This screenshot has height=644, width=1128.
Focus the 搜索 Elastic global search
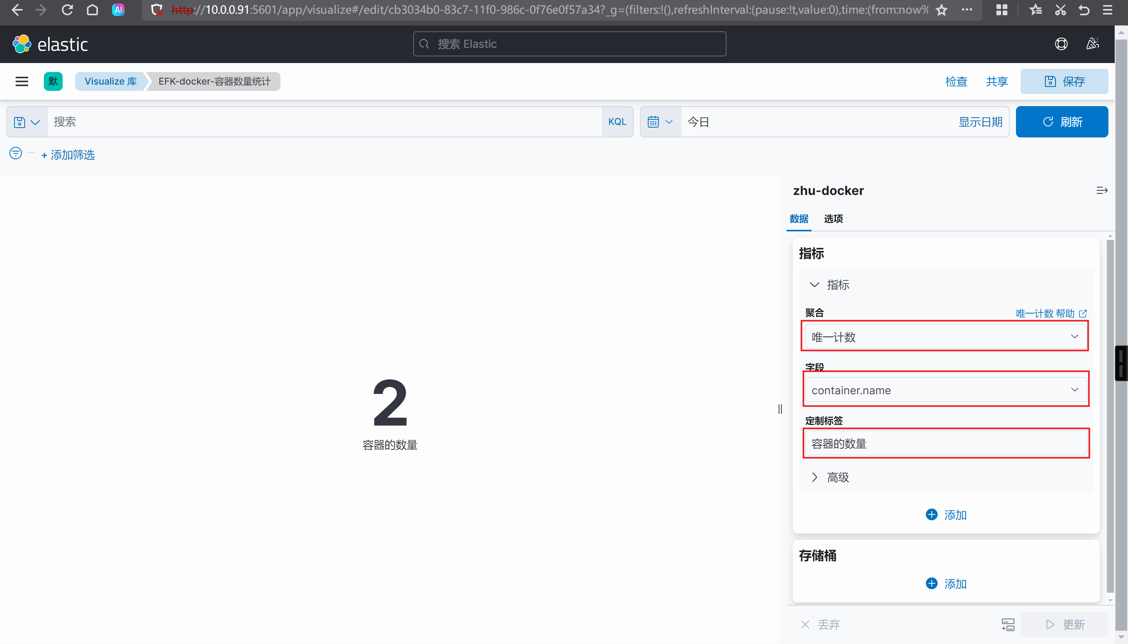(569, 44)
